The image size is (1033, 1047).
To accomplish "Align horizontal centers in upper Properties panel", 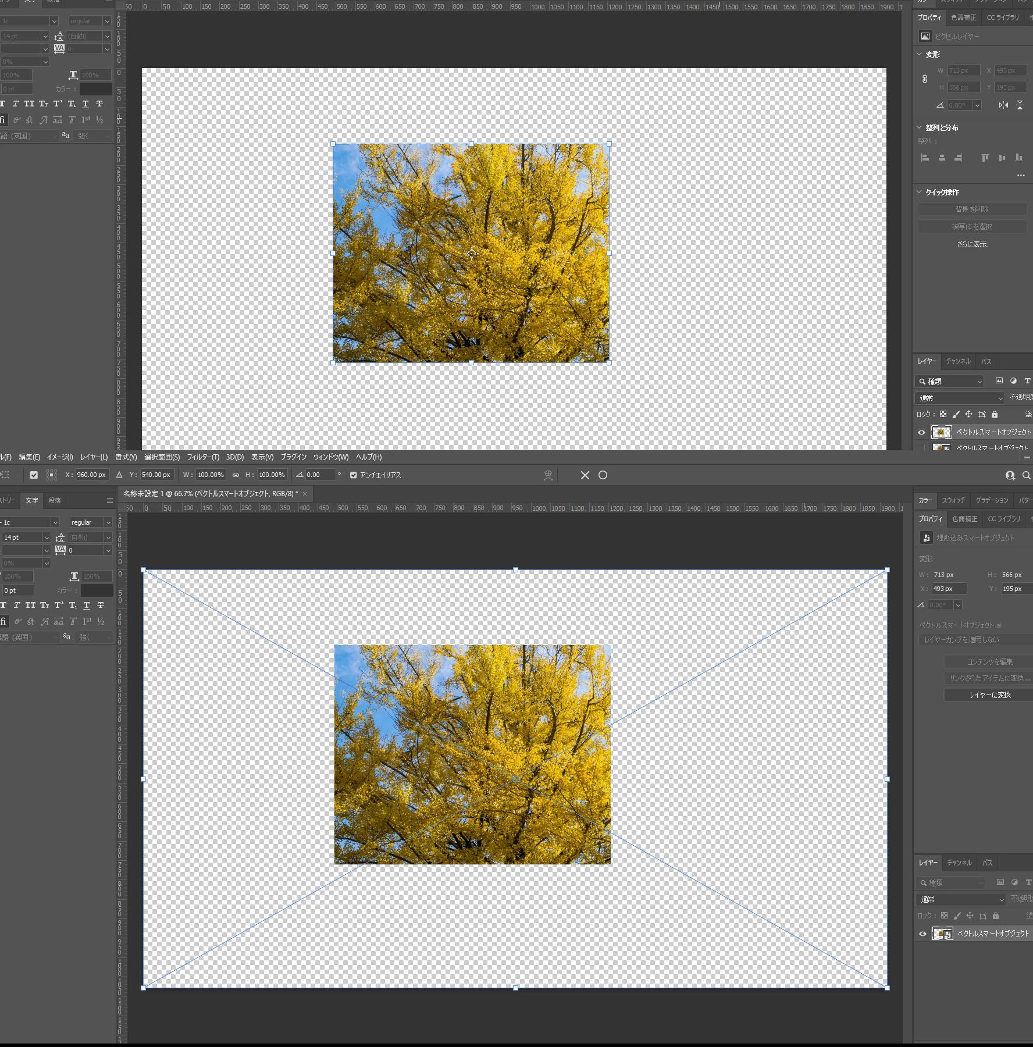I will pos(942,158).
